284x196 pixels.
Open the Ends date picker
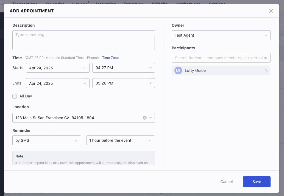coord(58,83)
